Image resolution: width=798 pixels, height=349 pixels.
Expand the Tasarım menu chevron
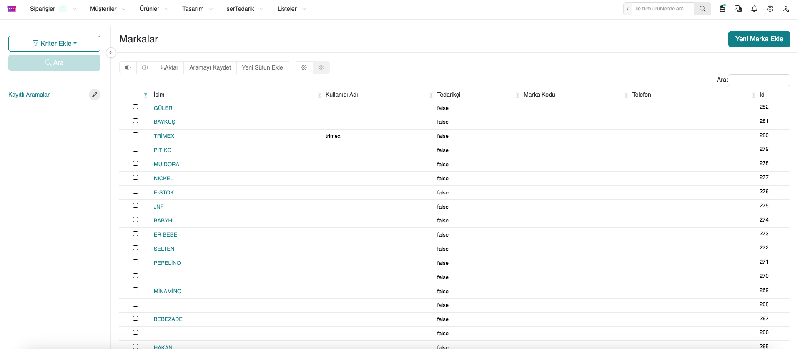coord(211,9)
